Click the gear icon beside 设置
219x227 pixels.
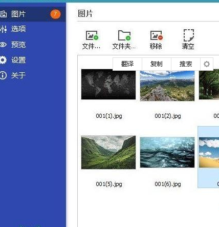(x=3, y=60)
